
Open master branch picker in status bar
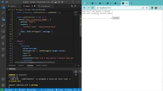coord(9,90)
